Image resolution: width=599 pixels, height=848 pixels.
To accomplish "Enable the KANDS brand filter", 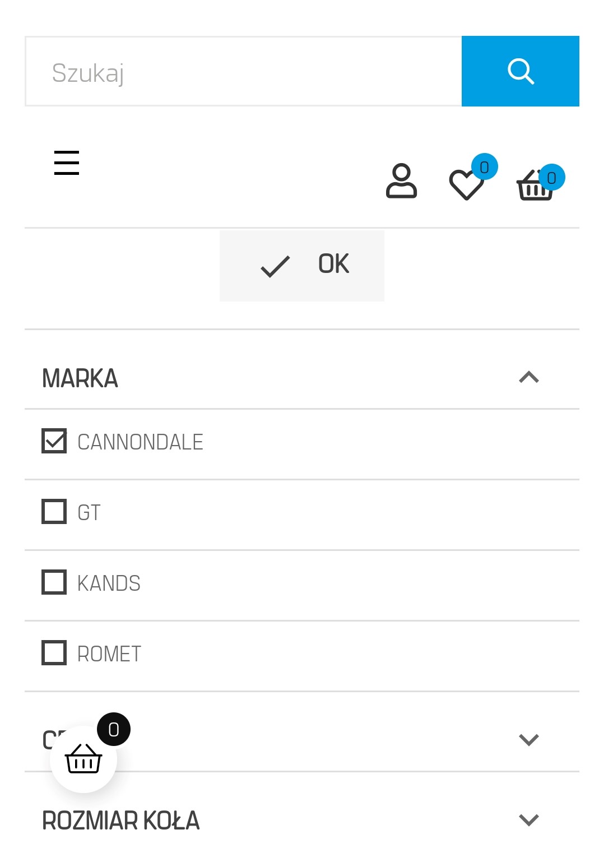I will pyautogui.click(x=53, y=582).
